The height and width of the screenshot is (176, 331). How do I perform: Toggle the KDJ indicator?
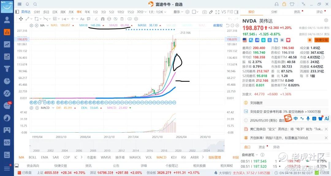pos(173,157)
